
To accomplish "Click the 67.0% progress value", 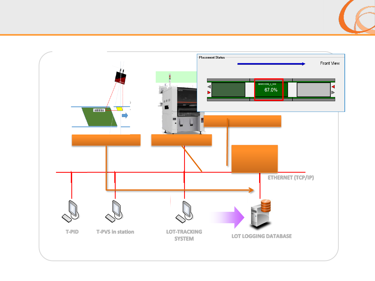I will click(x=271, y=90).
